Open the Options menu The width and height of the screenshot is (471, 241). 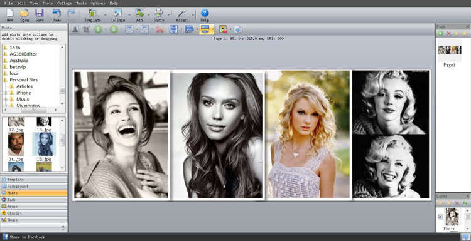tap(98, 3)
